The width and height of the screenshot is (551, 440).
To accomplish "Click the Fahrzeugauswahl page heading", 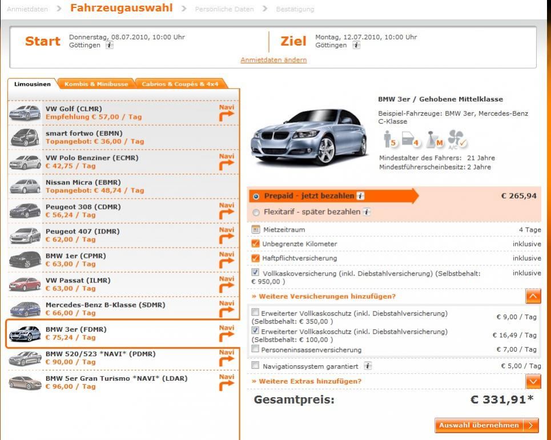I will pos(122,8).
